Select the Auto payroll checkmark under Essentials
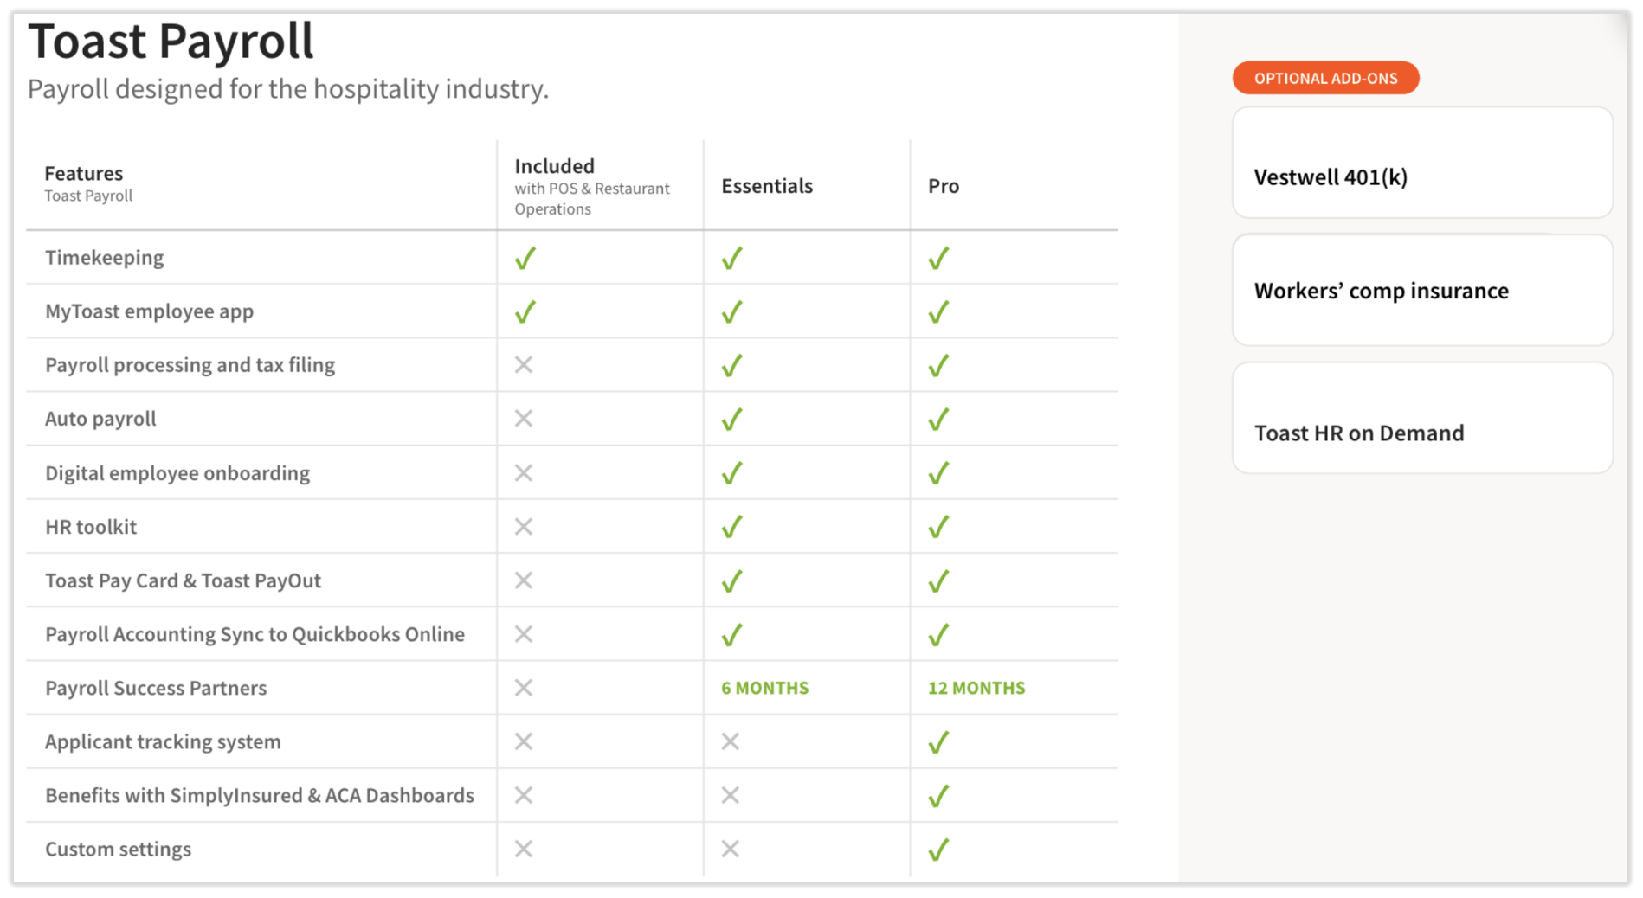Viewport: 1643px width, 898px height. pyautogui.click(x=732, y=419)
